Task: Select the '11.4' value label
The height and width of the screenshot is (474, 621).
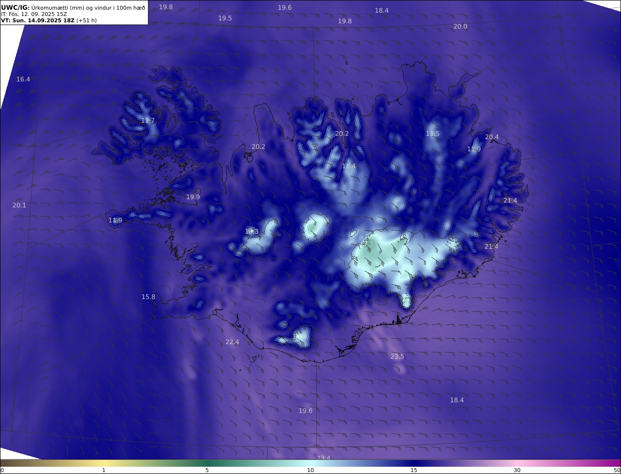Action: click(x=348, y=166)
